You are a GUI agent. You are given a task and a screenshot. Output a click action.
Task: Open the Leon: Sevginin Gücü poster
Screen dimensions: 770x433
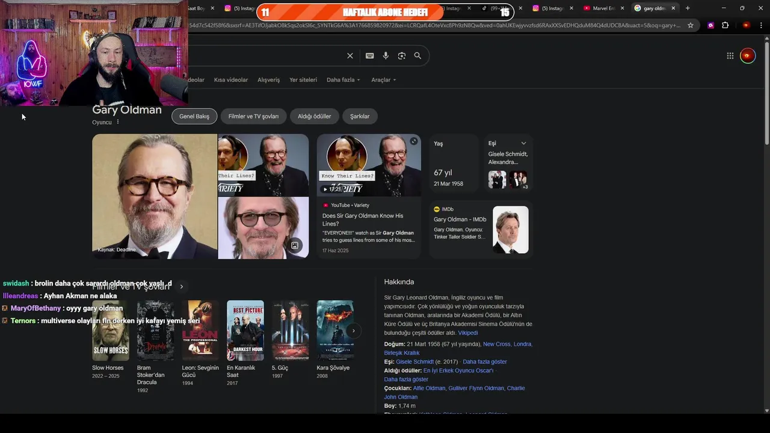point(200,330)
